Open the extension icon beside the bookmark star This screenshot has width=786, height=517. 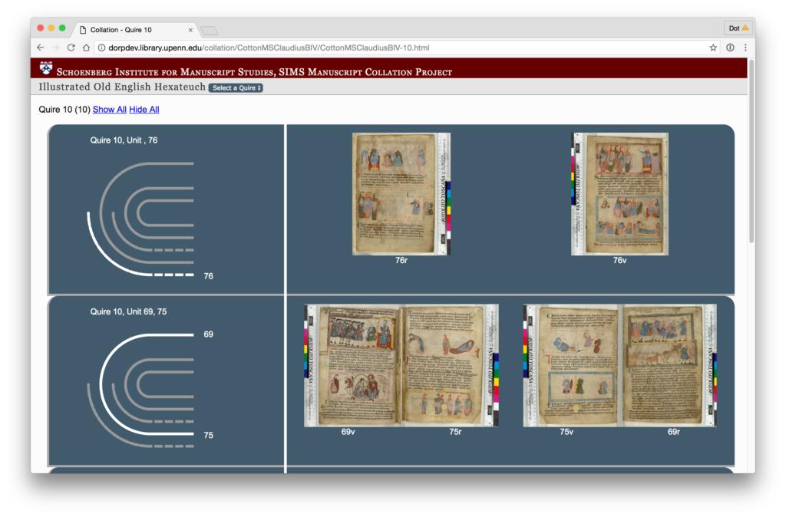(731, 48)
